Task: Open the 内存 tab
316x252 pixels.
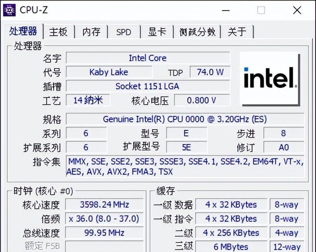Action: click(x=91, y=32)
